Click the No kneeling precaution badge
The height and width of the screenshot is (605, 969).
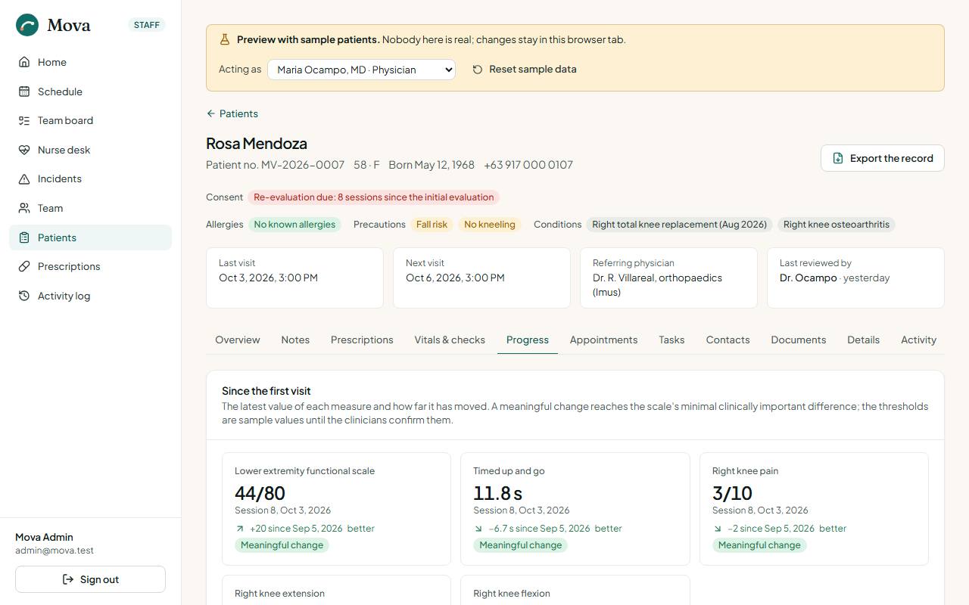click(490, 225)
